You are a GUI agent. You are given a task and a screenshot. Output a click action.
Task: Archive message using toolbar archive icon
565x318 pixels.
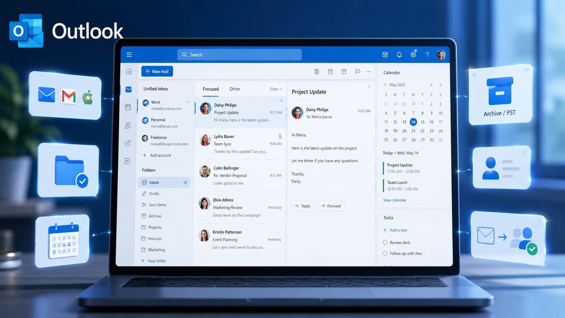pos(330,71)
